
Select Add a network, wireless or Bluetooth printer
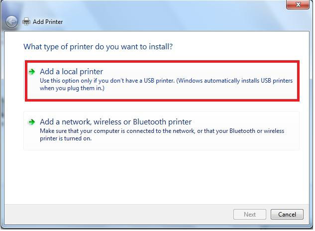[116, 122]
